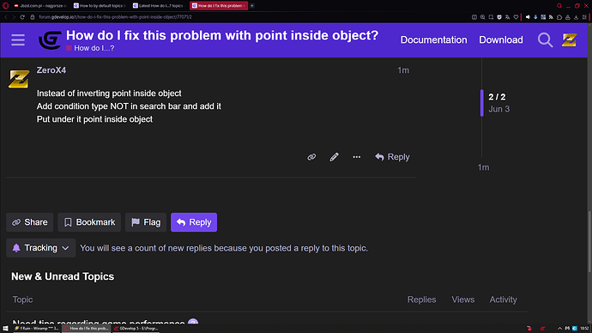Viewport: 592px width, 333px height.
Task: Go back in browser history
Action: (6, 17)
